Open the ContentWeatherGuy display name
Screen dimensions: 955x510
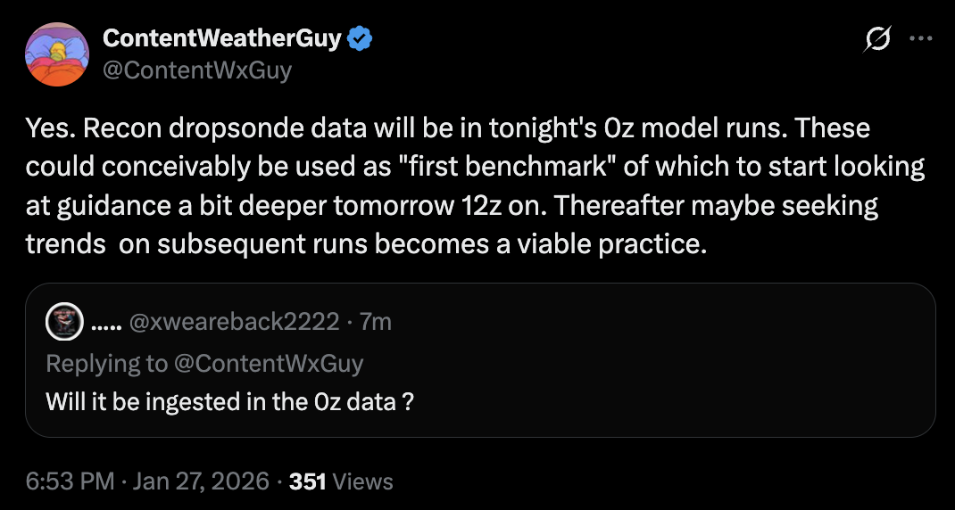point(222,39)
